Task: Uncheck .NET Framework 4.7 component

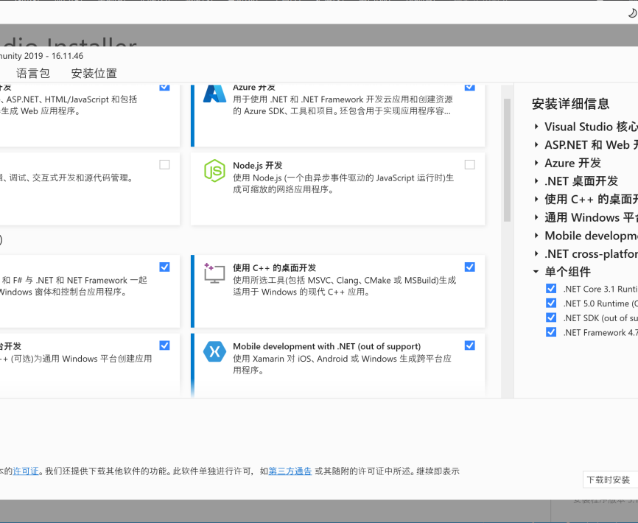Action: pyautogui.click(x=551, y=333)
